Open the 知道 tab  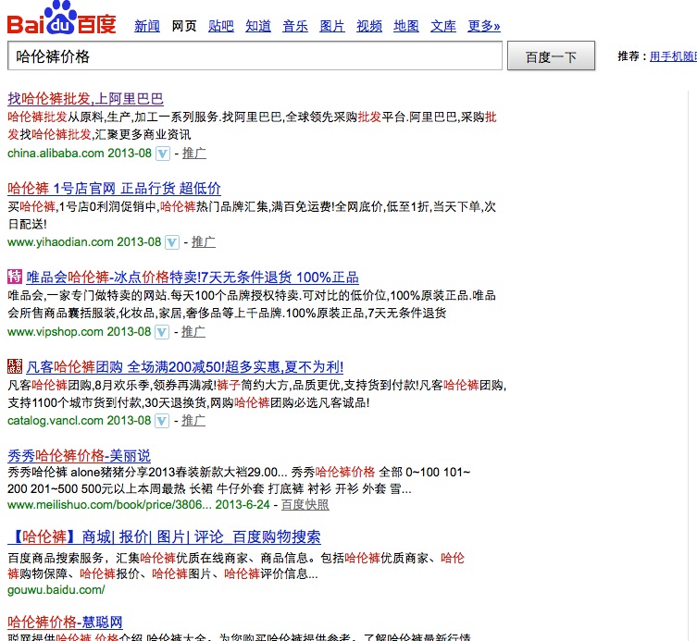pos(258,26)
